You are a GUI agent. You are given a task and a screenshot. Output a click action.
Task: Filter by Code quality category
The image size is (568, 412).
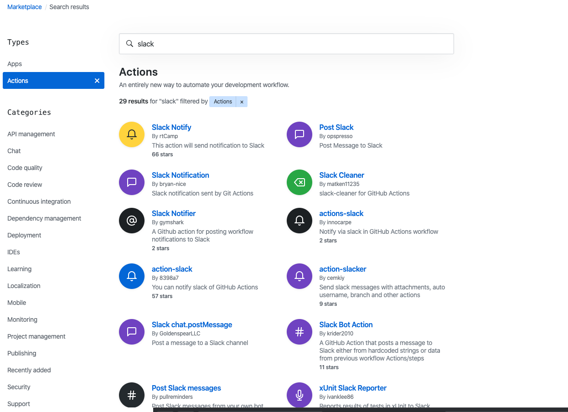click(x=25, y=168)
